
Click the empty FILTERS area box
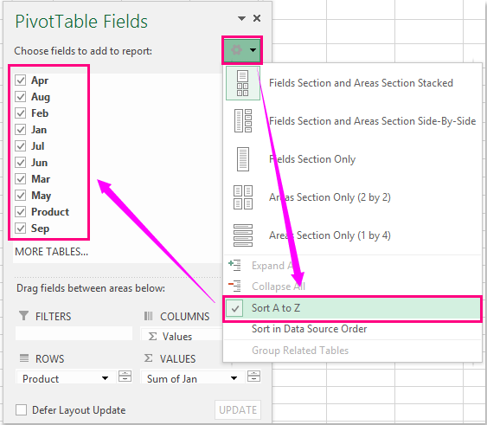coord(74,333)
